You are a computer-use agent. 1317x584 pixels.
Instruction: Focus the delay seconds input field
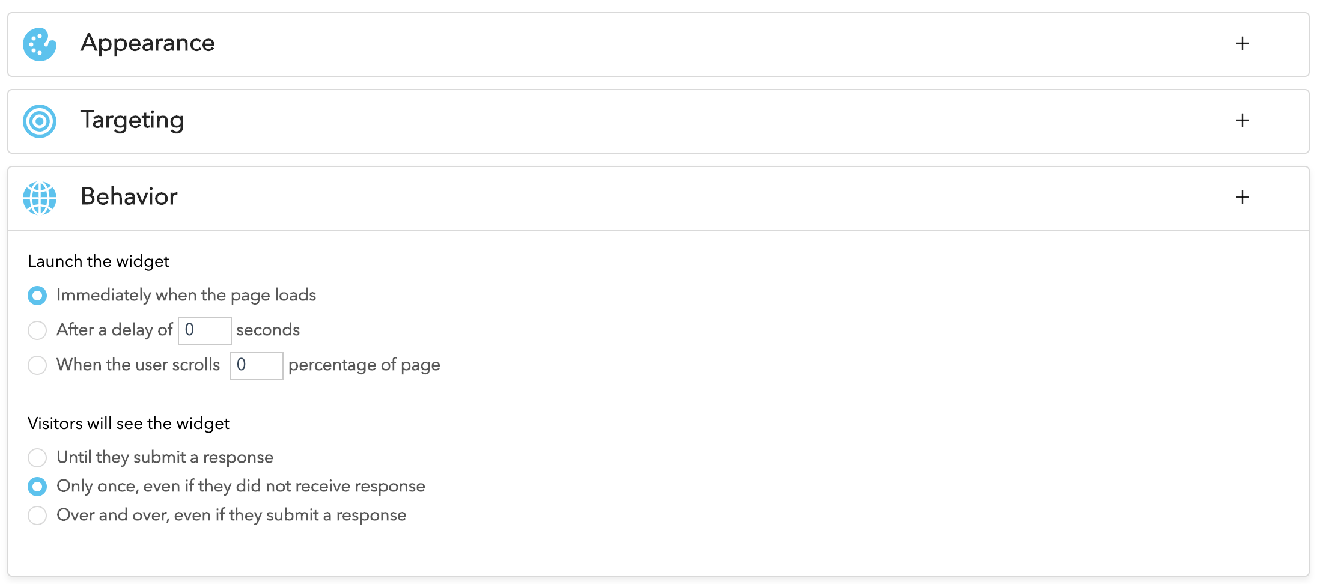[x=205, y=330]
